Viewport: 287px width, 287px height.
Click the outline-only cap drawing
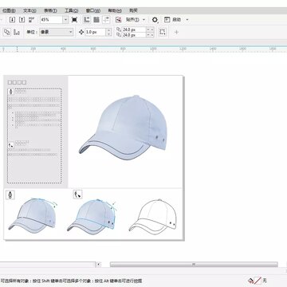[x=152, y=216]
